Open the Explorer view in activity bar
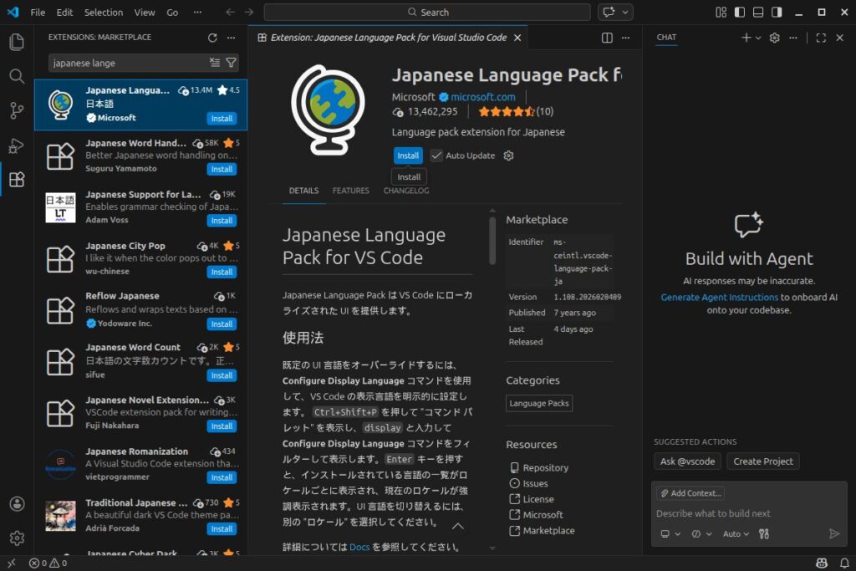This screenshot has height=571, width=856. (x=17, y=42)
